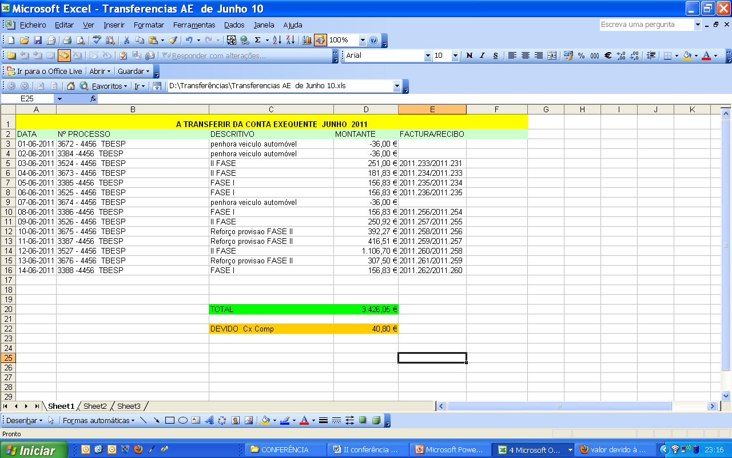Open the zoom 100% dropdown

(x=363, y=40)
